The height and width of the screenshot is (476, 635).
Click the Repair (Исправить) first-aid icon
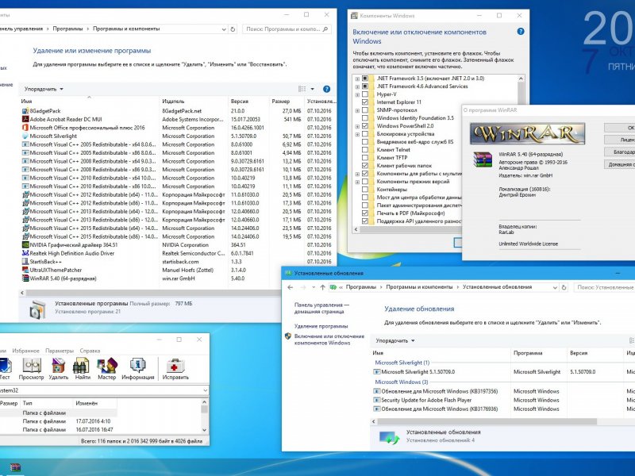[x=175, y=369]
